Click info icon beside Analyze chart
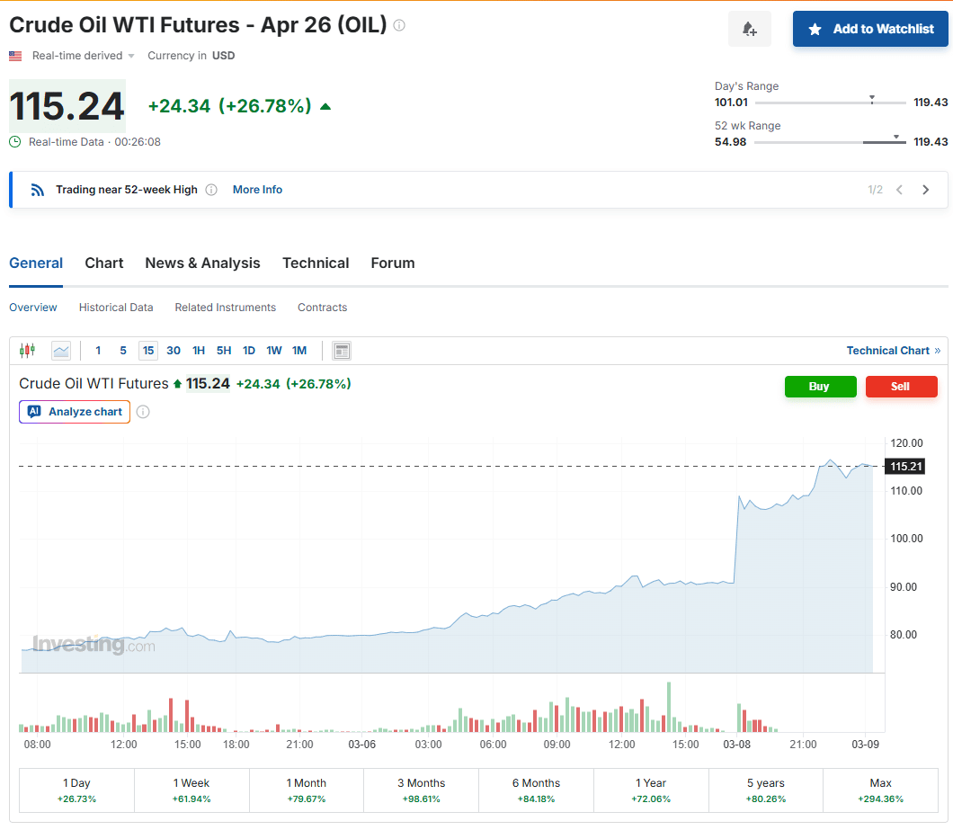953x830 pixels. pos(143,412)
